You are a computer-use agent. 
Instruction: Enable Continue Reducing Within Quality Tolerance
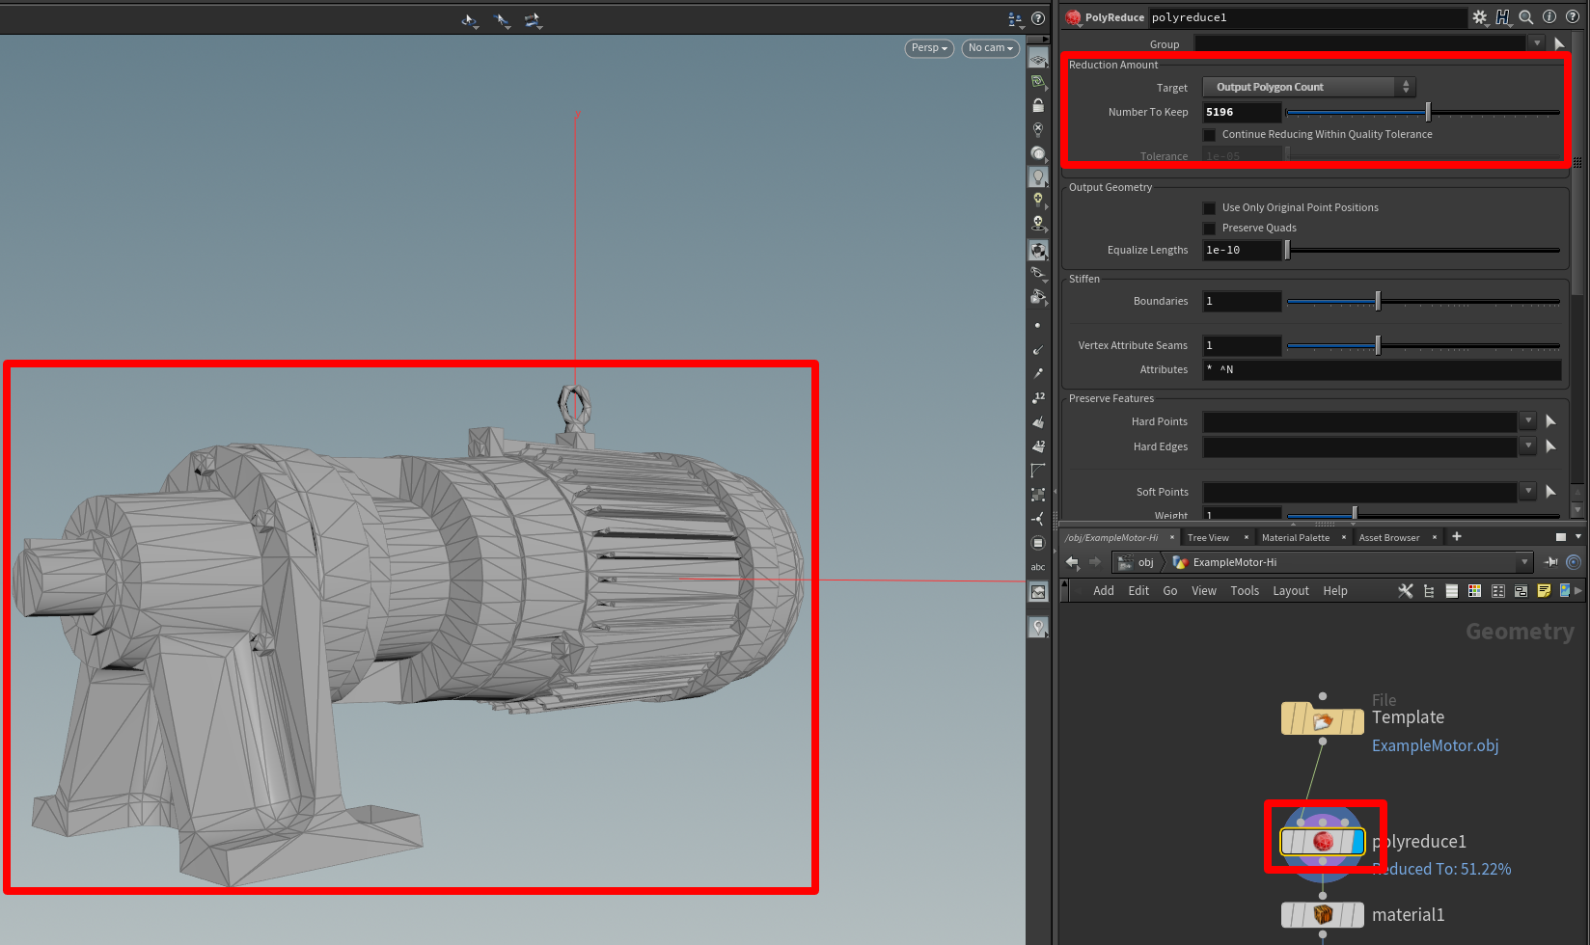click(1209, 135)
